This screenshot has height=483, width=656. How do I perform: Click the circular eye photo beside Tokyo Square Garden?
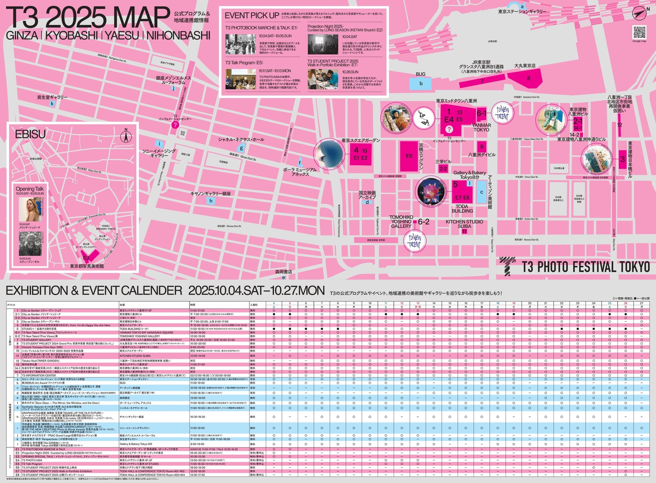(x=329, y=154)
